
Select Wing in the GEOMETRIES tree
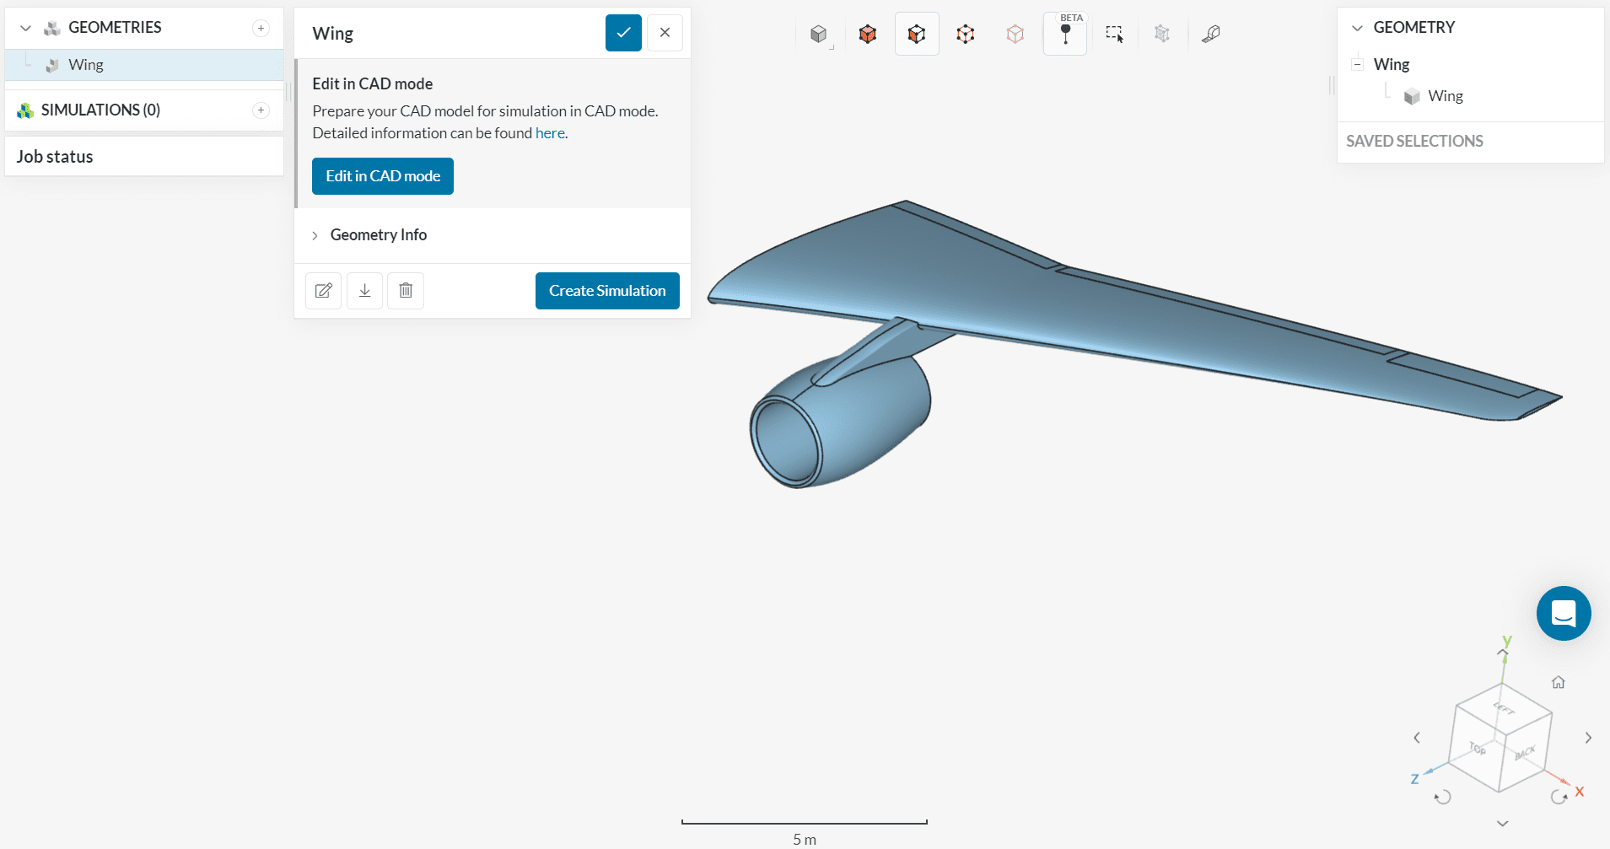click(144, 65)
